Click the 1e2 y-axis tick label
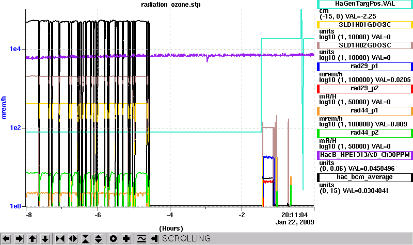The height and width of the screenshot is (245, 413). 15,127
